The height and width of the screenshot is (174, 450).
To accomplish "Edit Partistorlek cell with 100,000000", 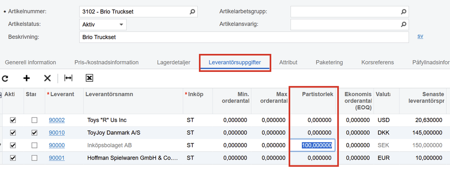I will [313, 145].
